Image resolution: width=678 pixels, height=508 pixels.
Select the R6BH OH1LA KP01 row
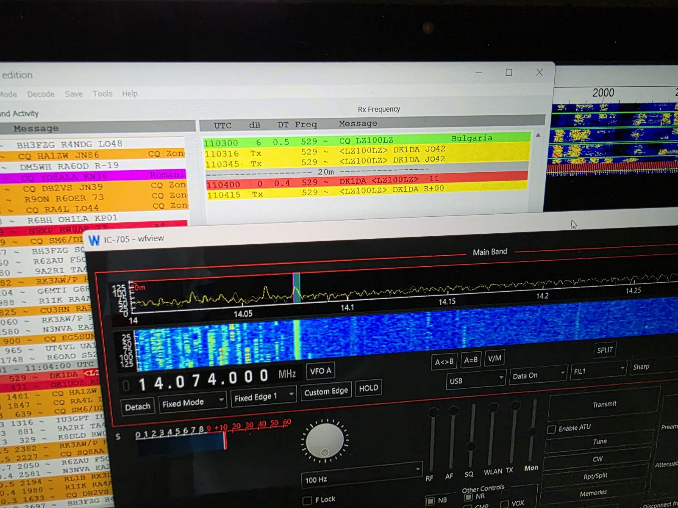94,219
